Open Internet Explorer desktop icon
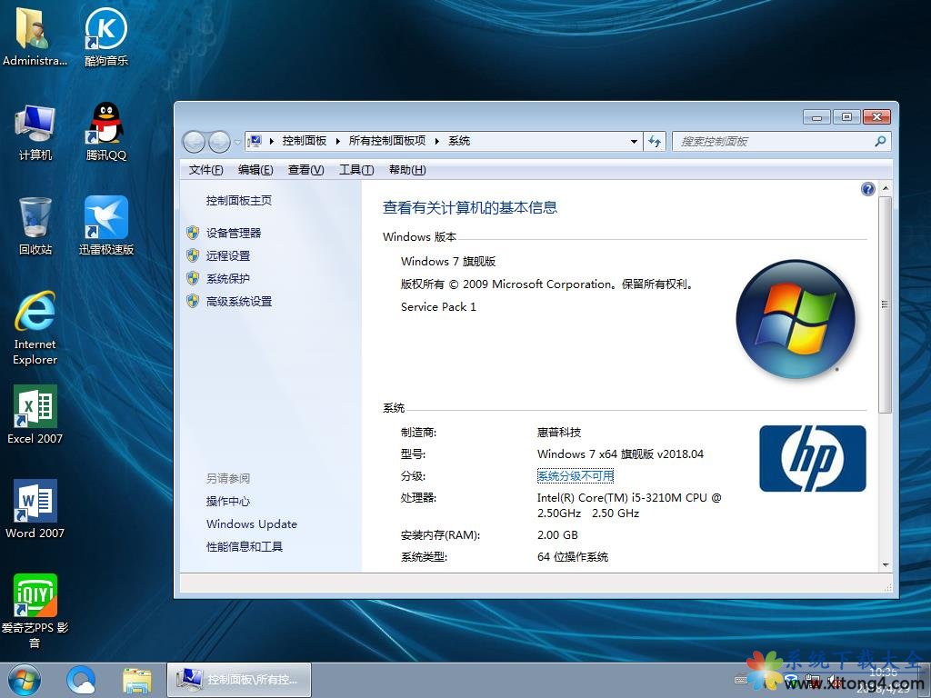This screenshot has height=698, width=931. point(35,327)
